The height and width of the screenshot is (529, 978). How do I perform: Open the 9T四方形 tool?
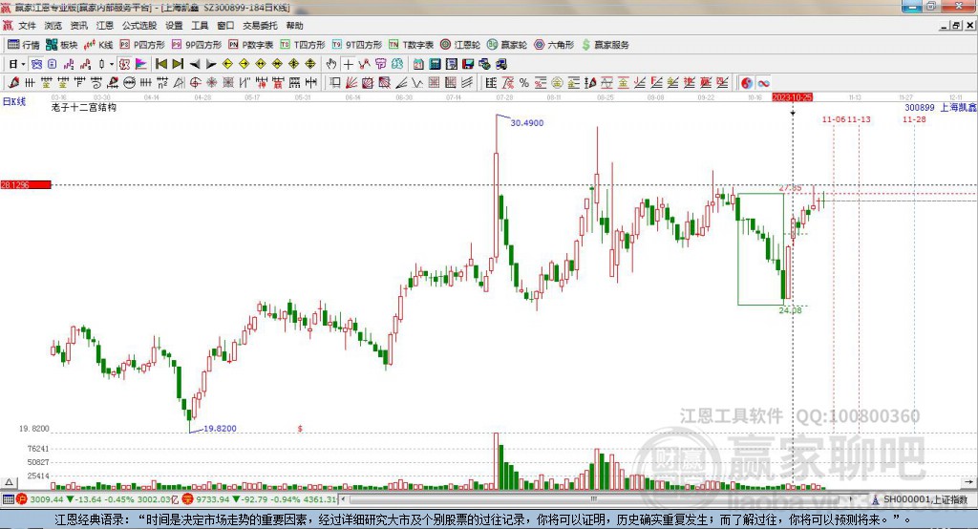[357, 45]
